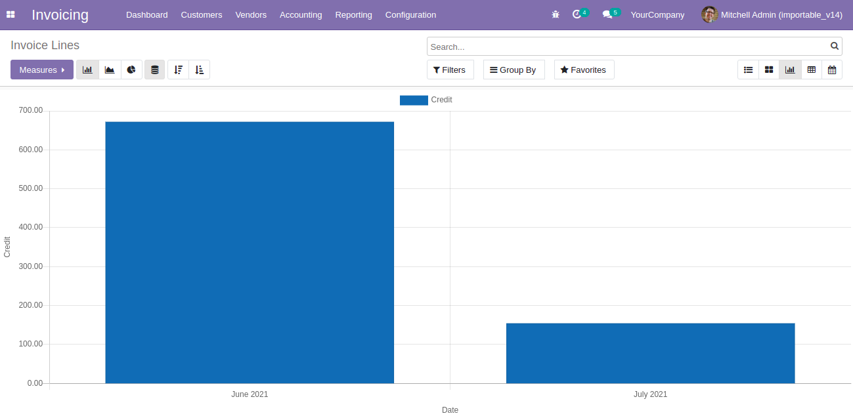Open the Vendors menu

tap(251, 14)
